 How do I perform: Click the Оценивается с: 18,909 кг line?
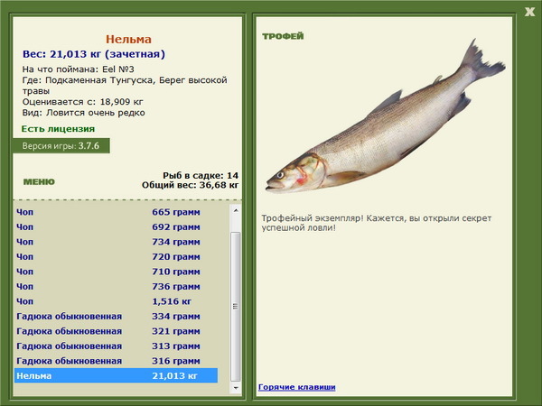pos(82,102)
